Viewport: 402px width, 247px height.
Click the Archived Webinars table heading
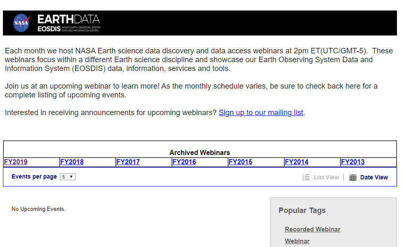coord(200,152)
